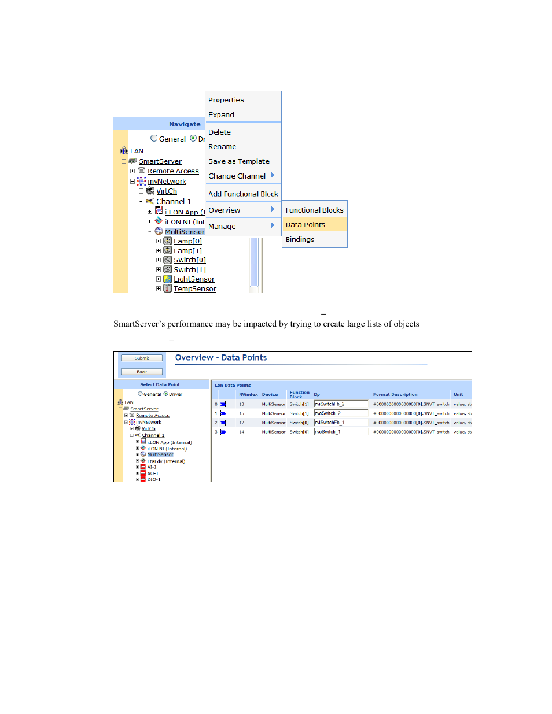Viewport: 552px width, 714px height.
Task: Click the myNetwork icon in Navigate tree
Action: 142,181
